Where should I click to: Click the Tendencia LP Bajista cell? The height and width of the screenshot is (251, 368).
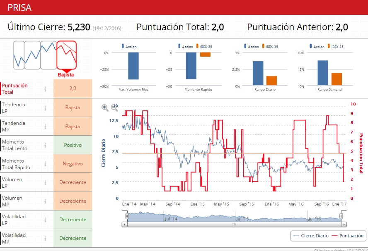(73, 108)
